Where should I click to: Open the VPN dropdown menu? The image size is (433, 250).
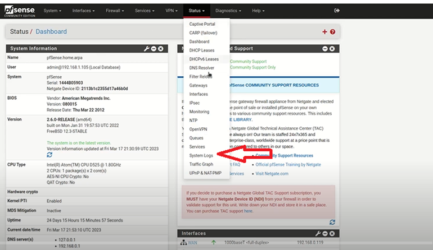point(172,11)
